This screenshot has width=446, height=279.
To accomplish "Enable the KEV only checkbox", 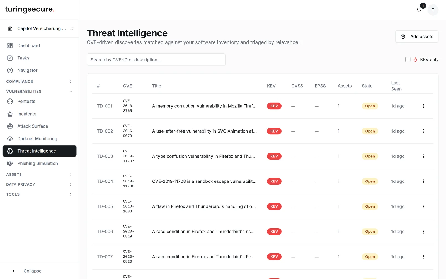I will (x=408, y=59).
